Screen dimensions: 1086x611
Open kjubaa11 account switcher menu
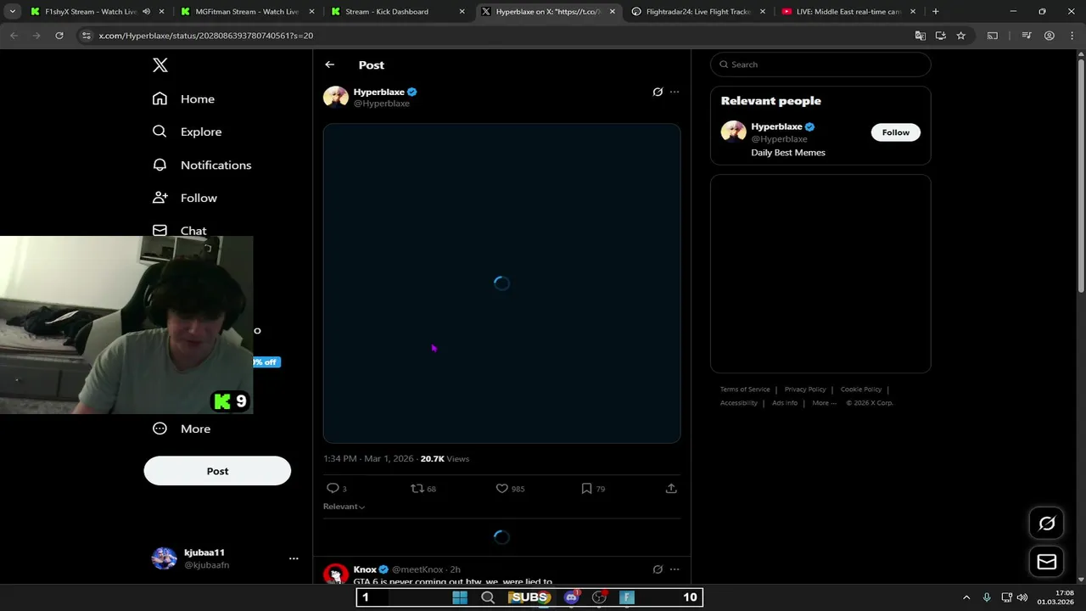[x=225, y=558]
